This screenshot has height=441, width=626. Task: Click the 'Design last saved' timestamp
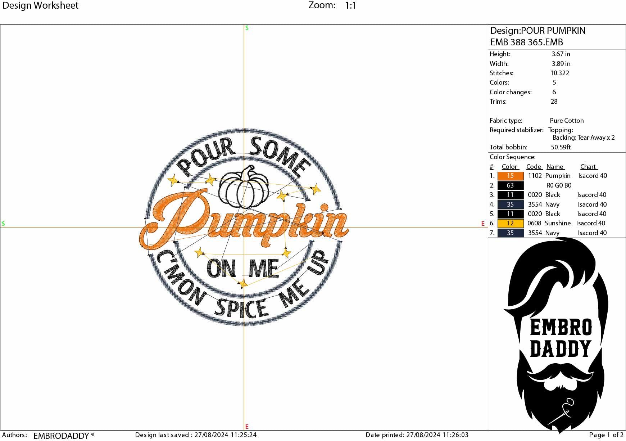tap(196, 435)
